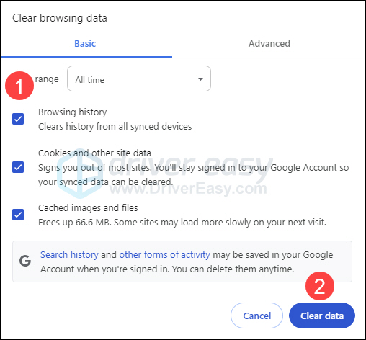Viewport: 366px width, 340px height.
Task: Uncheck the Browsing history checkbox
Action: tap(18, 119)
